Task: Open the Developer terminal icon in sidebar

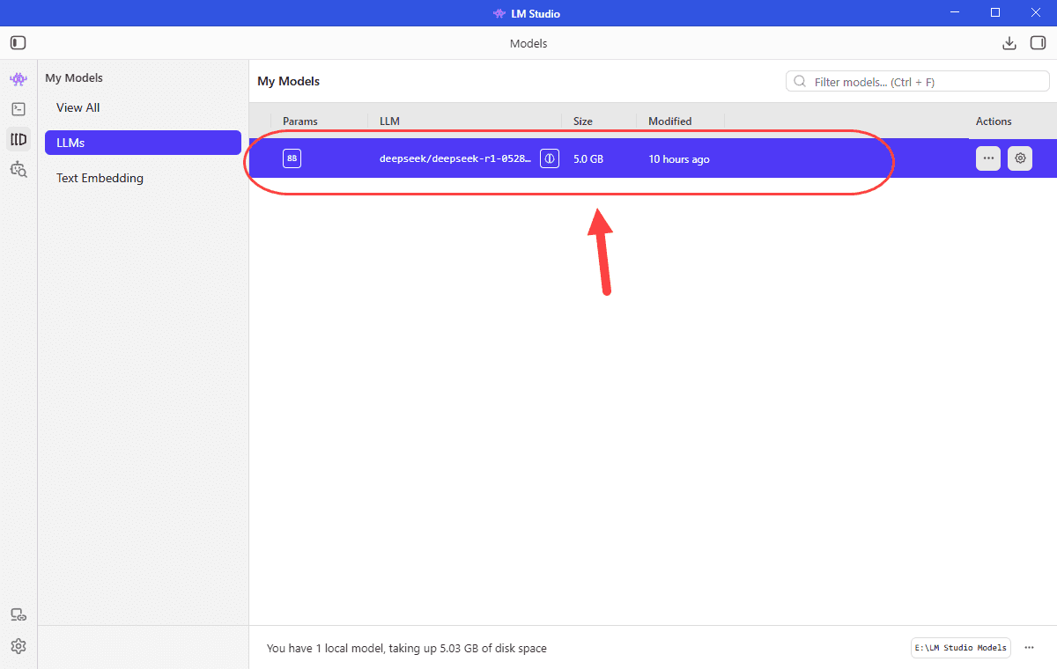Action: point(18,109)
